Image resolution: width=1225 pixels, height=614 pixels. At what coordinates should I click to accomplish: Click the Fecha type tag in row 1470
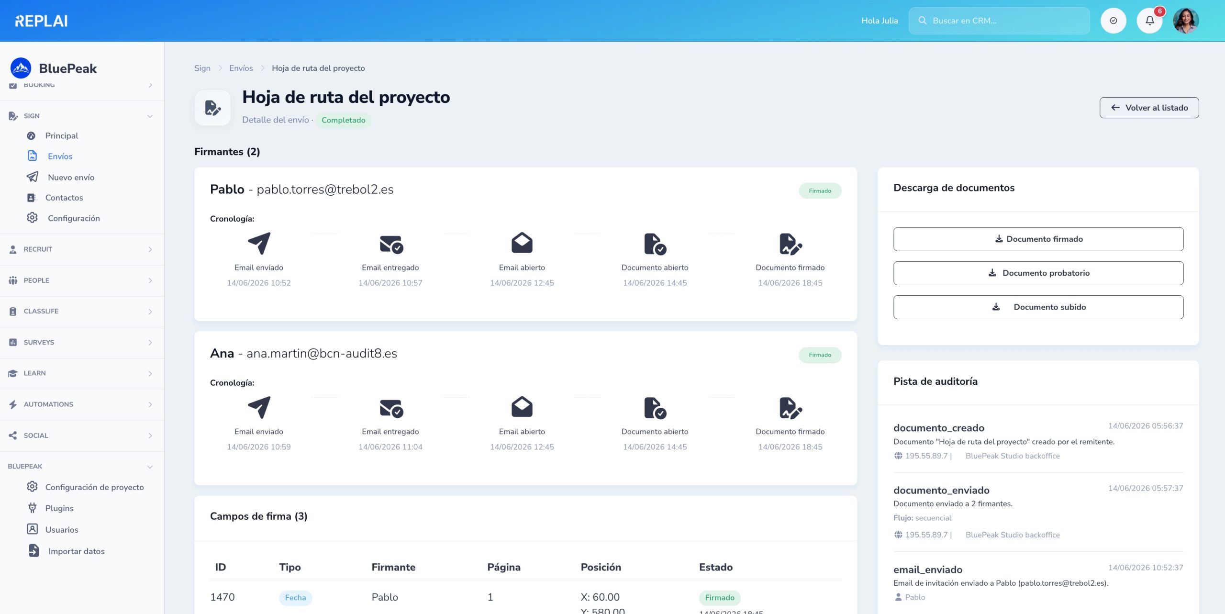click(295, 597)
